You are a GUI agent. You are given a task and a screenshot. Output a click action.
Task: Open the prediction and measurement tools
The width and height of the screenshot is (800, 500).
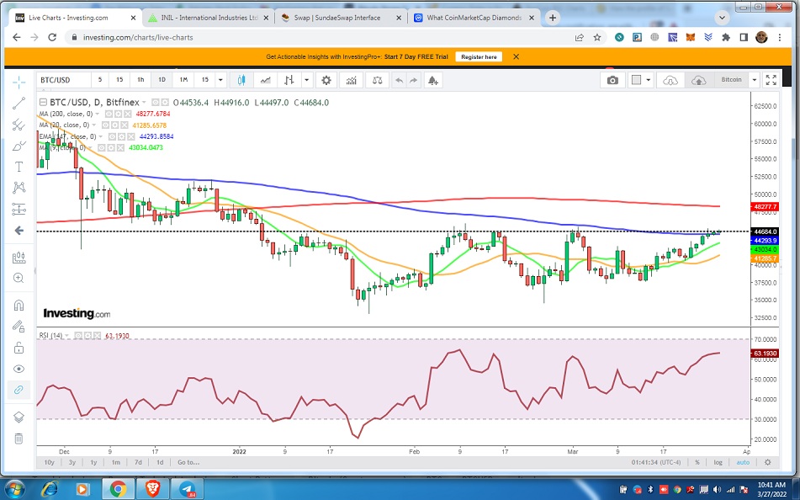(19, 209)
